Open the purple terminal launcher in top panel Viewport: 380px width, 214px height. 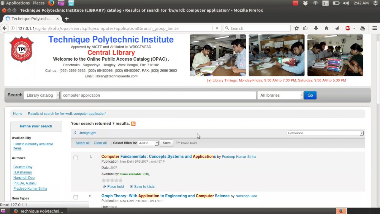(61, 3)
